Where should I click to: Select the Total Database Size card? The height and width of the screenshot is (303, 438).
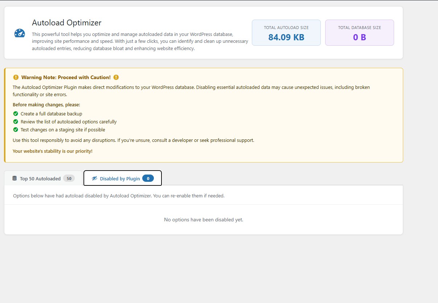(360, 33)
